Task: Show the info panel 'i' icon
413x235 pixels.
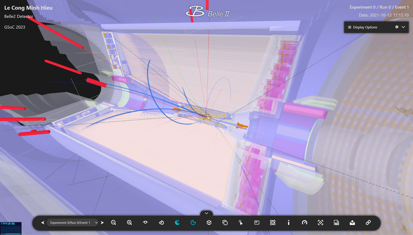Action: click(x=289, y=222)
